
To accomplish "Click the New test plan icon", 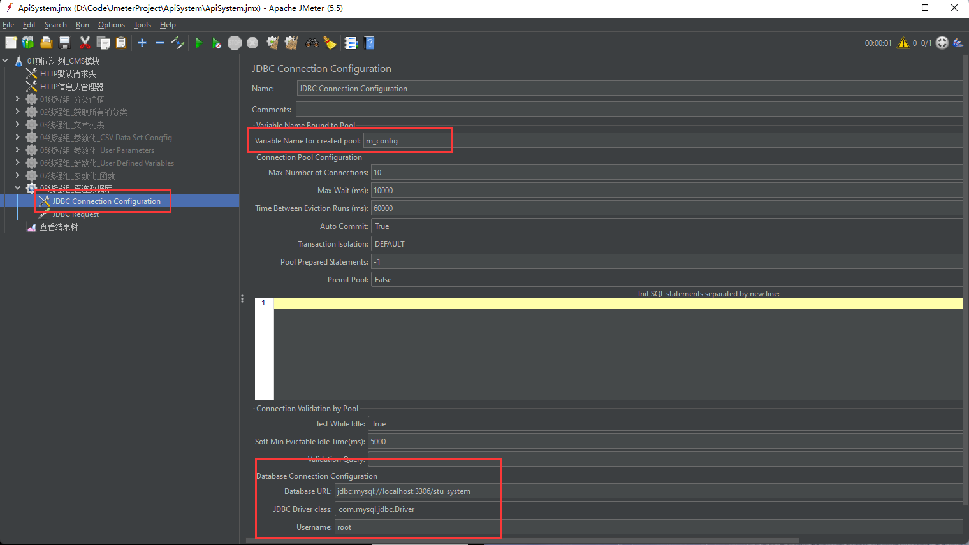I will coord(11,43).
